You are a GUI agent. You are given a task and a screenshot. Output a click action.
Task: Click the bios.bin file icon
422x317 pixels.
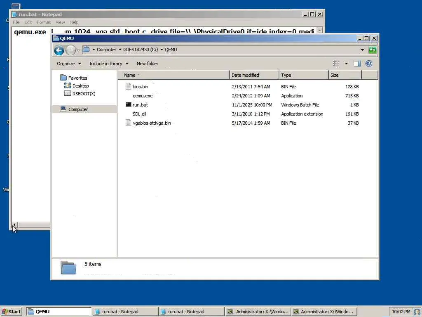click(x=129, y=86)
